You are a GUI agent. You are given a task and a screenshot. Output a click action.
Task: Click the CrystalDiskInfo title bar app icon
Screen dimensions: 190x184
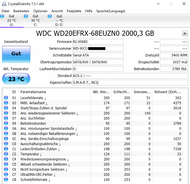(x=4, y=4)
